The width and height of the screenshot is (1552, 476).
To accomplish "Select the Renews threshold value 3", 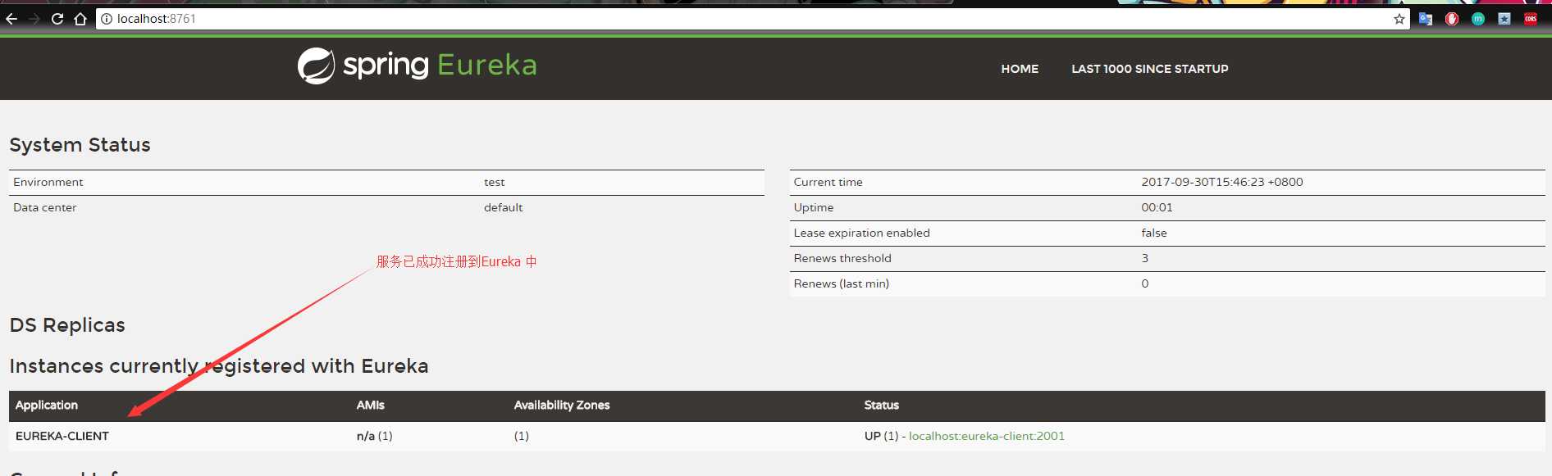I will (x=1145, y=258).
